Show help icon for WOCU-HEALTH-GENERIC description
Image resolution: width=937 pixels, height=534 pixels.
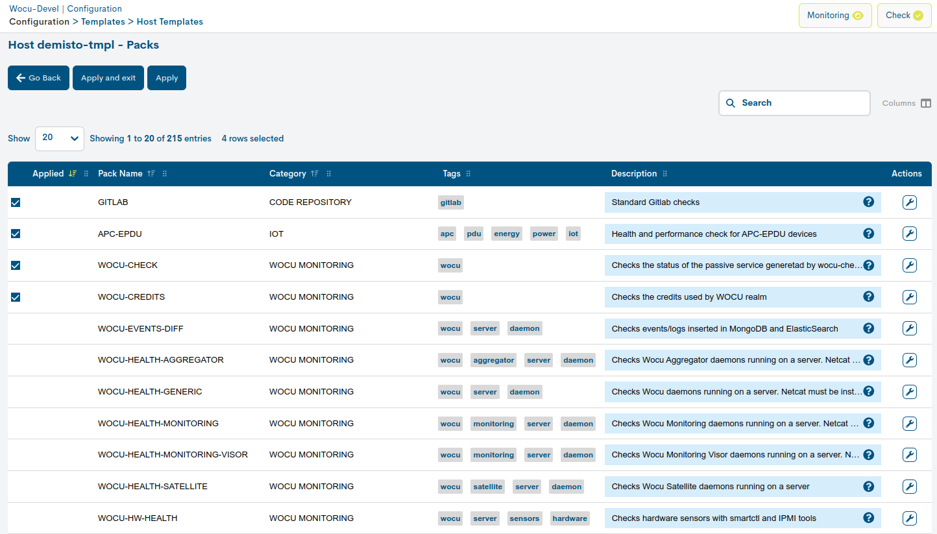[x=869, y=391]
